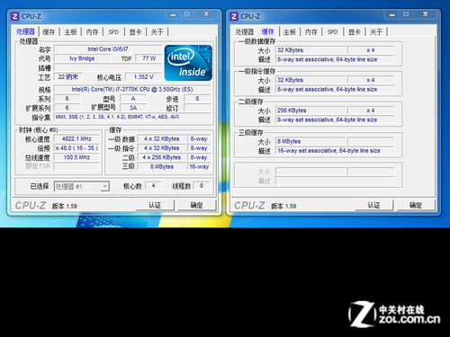This screenshot has height=337, width=450.
Task: Click the L2 size '256 KBytes' in right window
Action: click(310, 111)
